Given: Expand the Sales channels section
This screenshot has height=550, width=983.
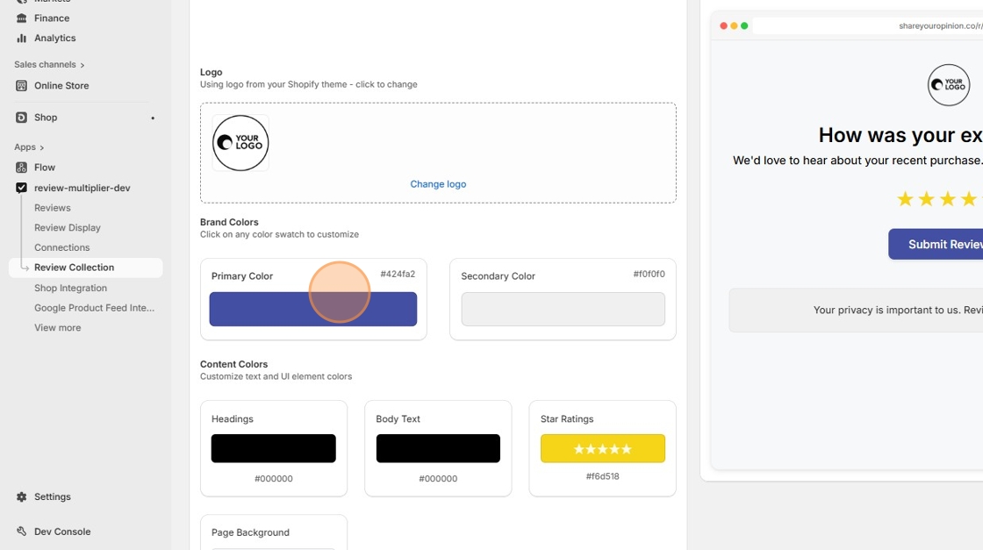Looking at the screenshot, I should [83, 65].
